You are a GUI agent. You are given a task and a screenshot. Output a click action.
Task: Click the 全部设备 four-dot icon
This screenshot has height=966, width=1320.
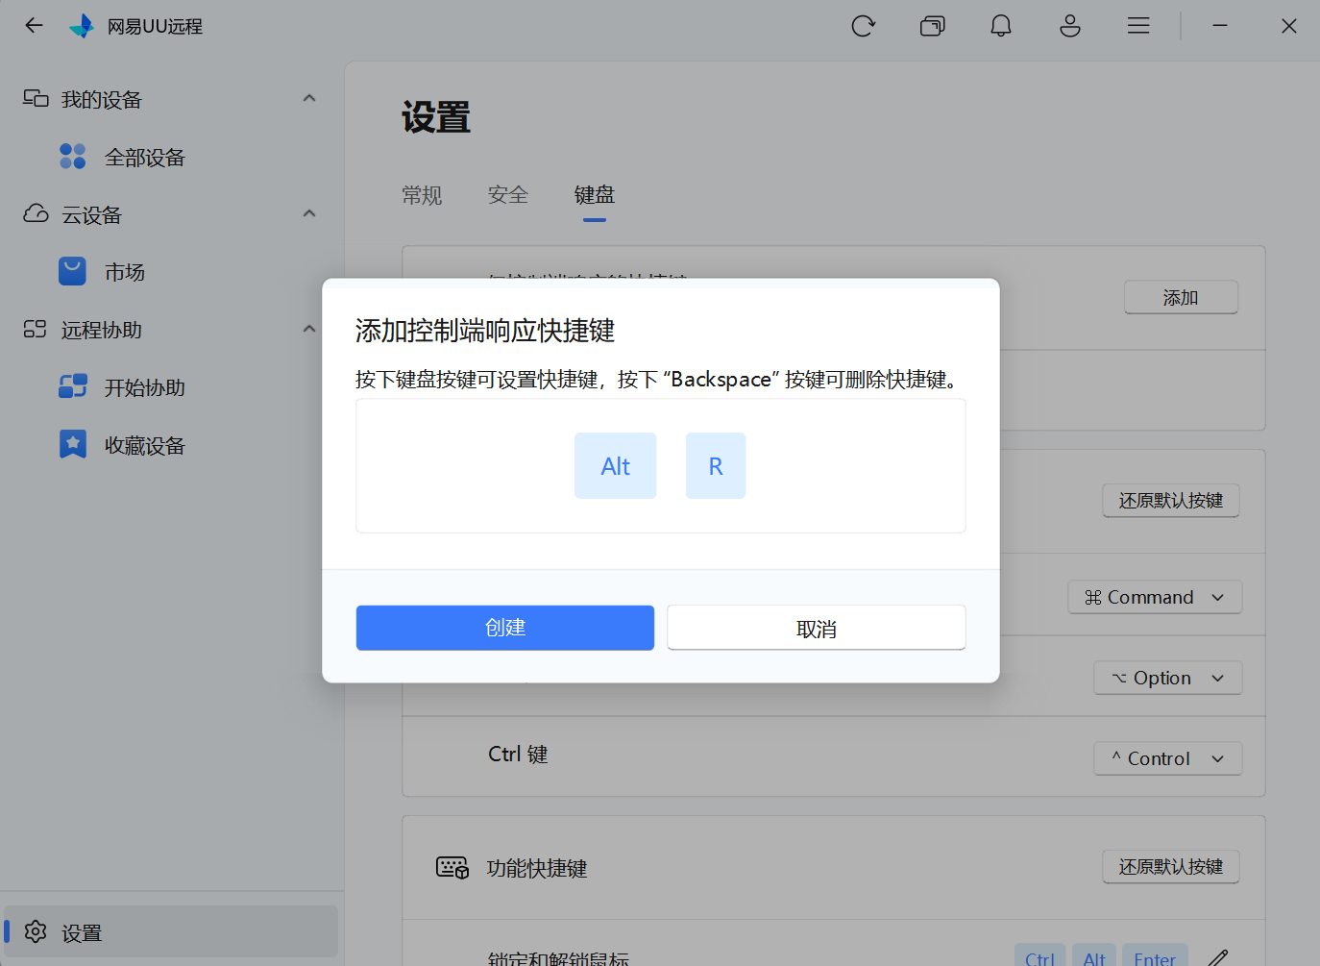[x=73, y=157]
